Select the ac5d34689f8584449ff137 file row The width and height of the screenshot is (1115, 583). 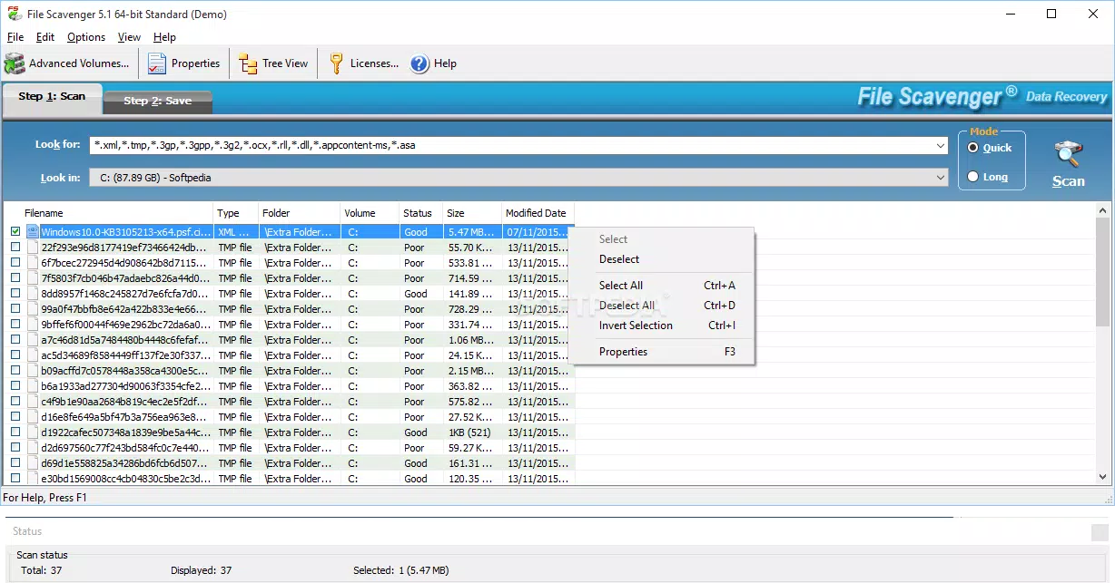pos(290,355)
